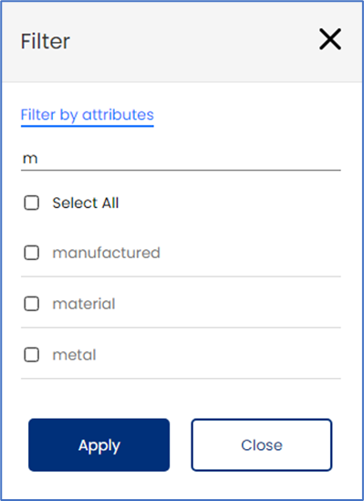The width and height of the screenshot is (364, 501).
Task: Click the blank area of the metal row
Action: point(217,355)
